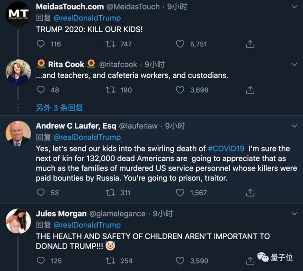The width and height of the screenshot is (303, 271).
Task: Open the #COVID19 hashtag link
Action: (x=226, y=149)
